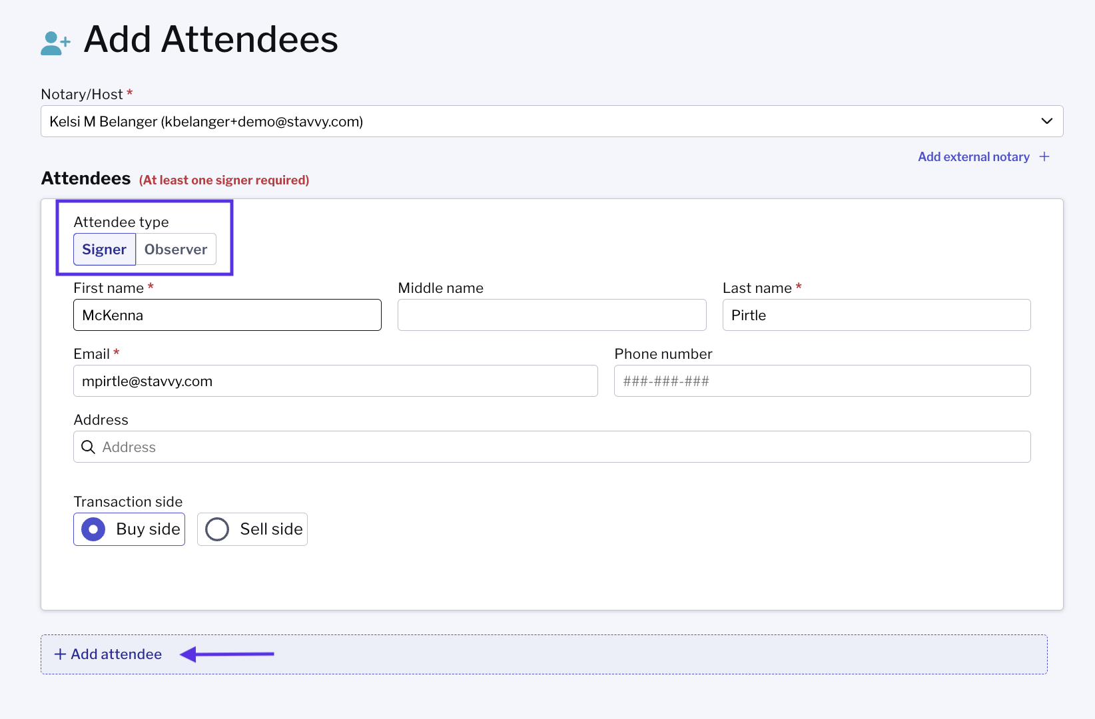Click the At least one signer required note
Screen dimensions: 1095x719
tap(224, 180)
